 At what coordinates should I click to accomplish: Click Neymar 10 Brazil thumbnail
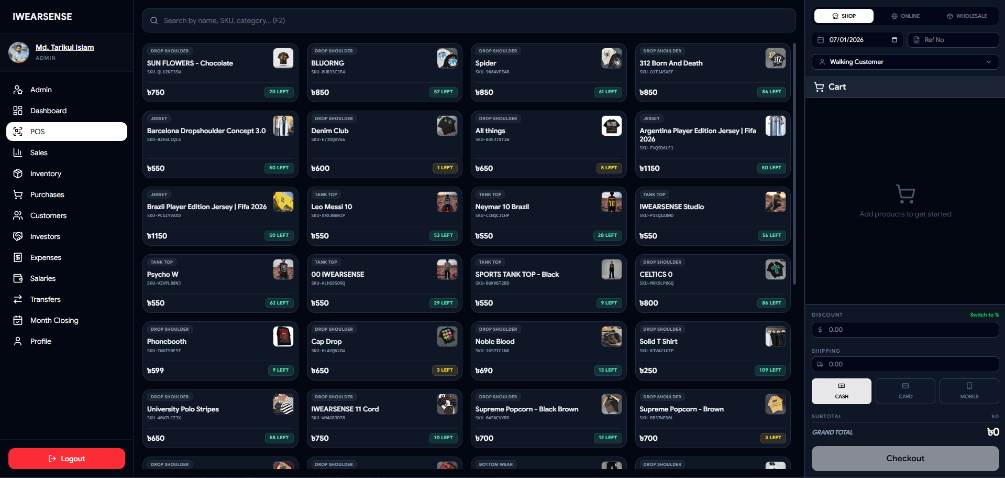click(x=612, y=202)
